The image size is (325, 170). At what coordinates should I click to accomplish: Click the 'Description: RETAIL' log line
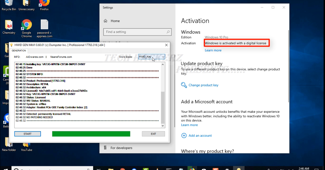(32, 84)
